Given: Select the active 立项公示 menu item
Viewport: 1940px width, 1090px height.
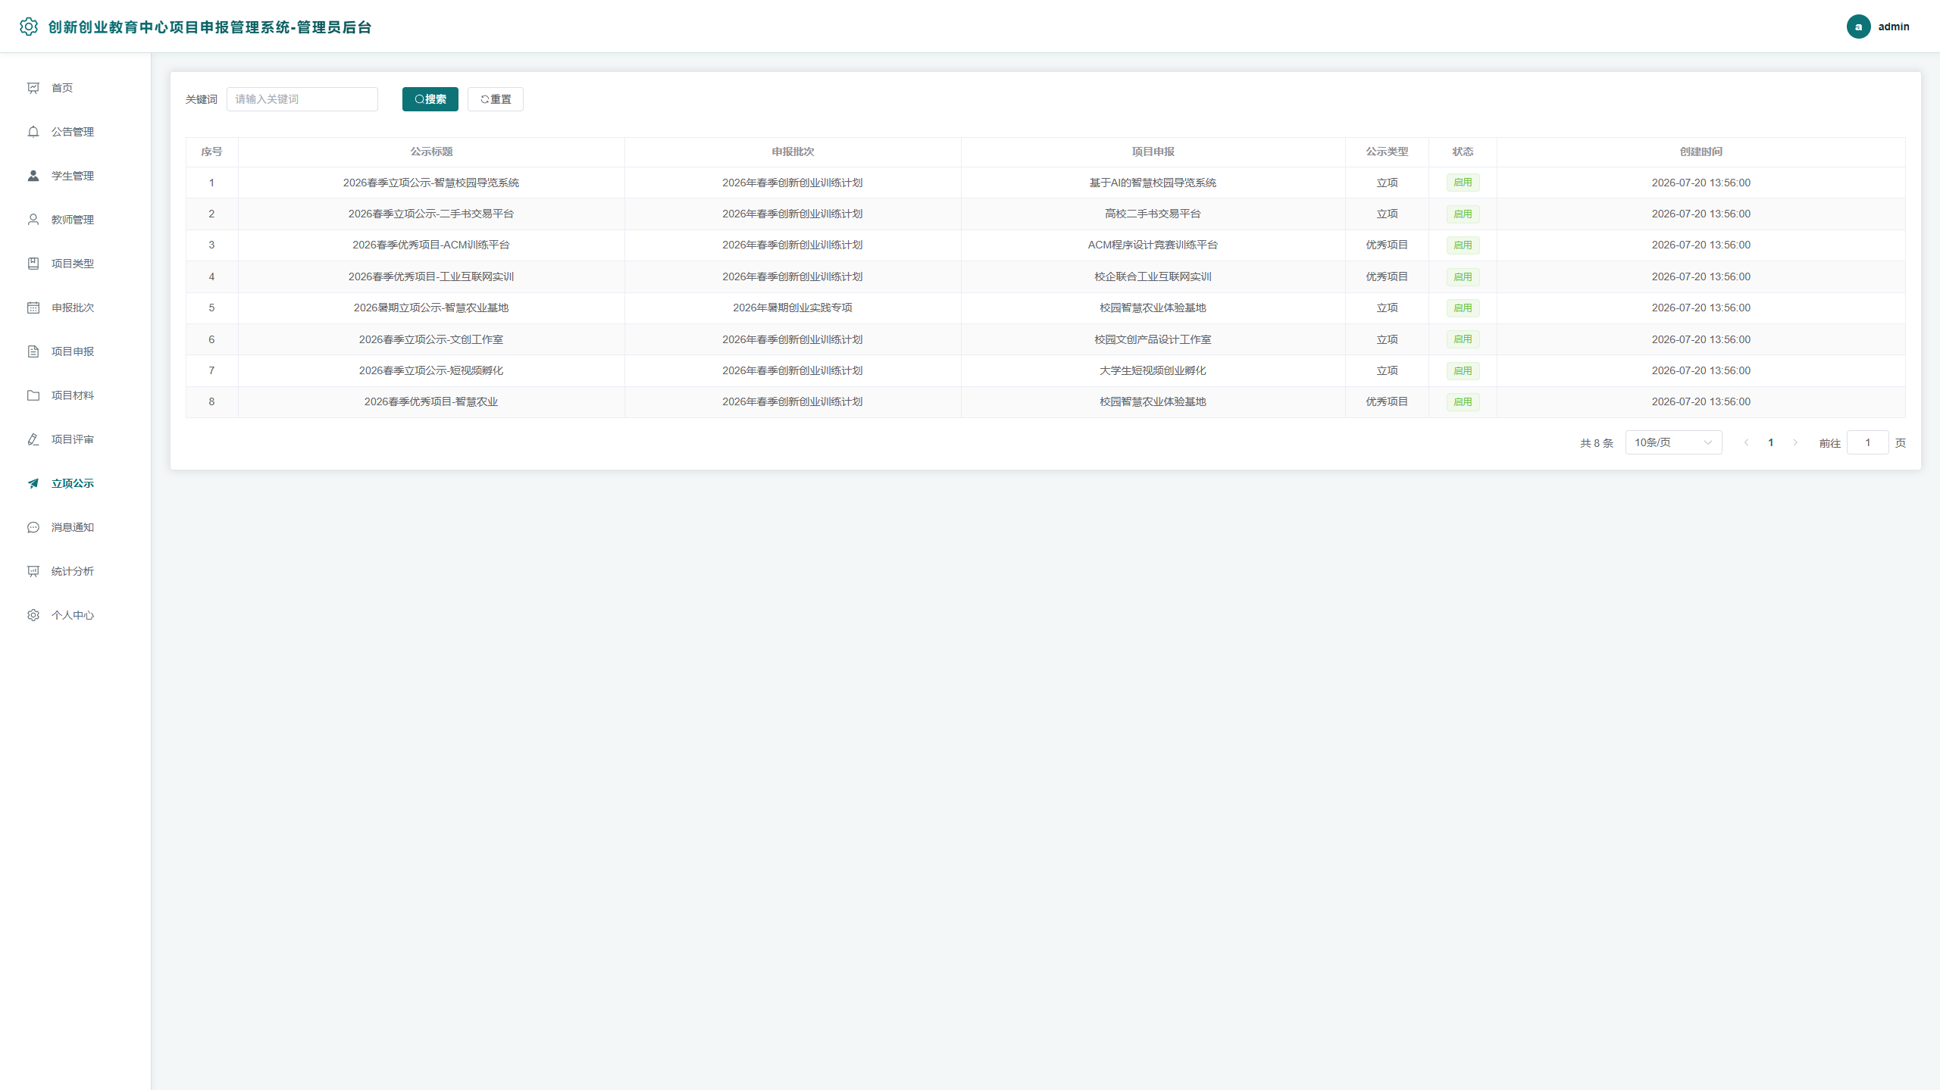Looking at the screenshot, I should point(76,483).
